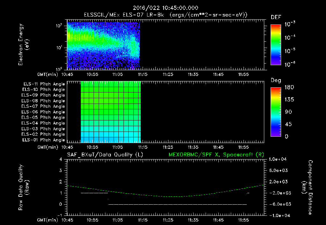This screenshot has height=225, width=326.
Task: Select the 'ELS-04 Pitch Angle' row label
Action: coord(43,123)
